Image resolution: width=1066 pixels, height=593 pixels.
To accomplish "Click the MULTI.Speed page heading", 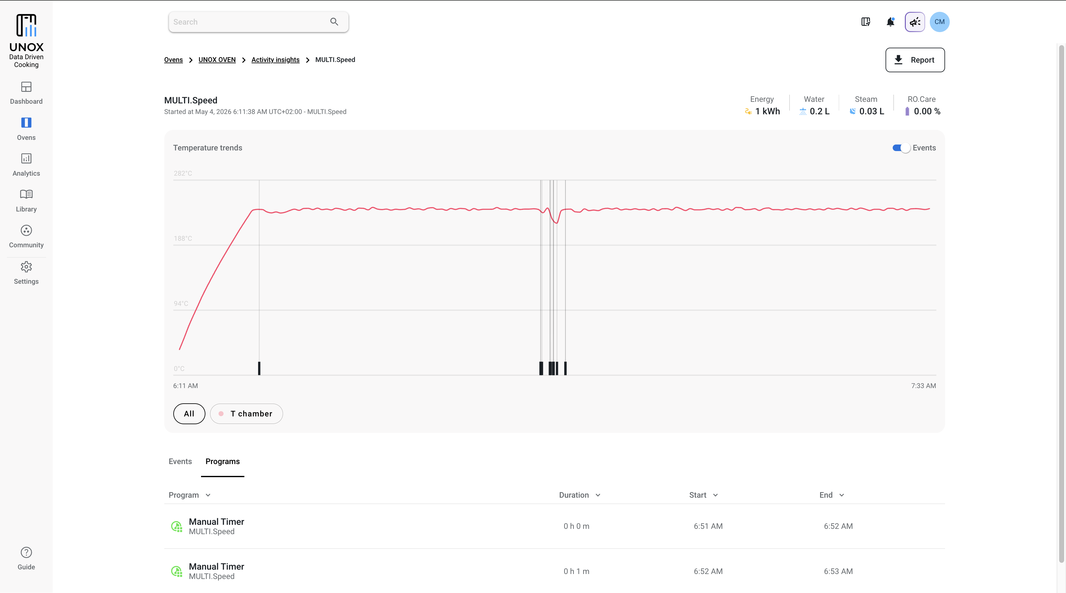I will 190,101.
